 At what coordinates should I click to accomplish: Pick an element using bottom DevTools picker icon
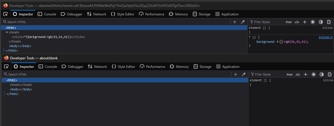6,66
